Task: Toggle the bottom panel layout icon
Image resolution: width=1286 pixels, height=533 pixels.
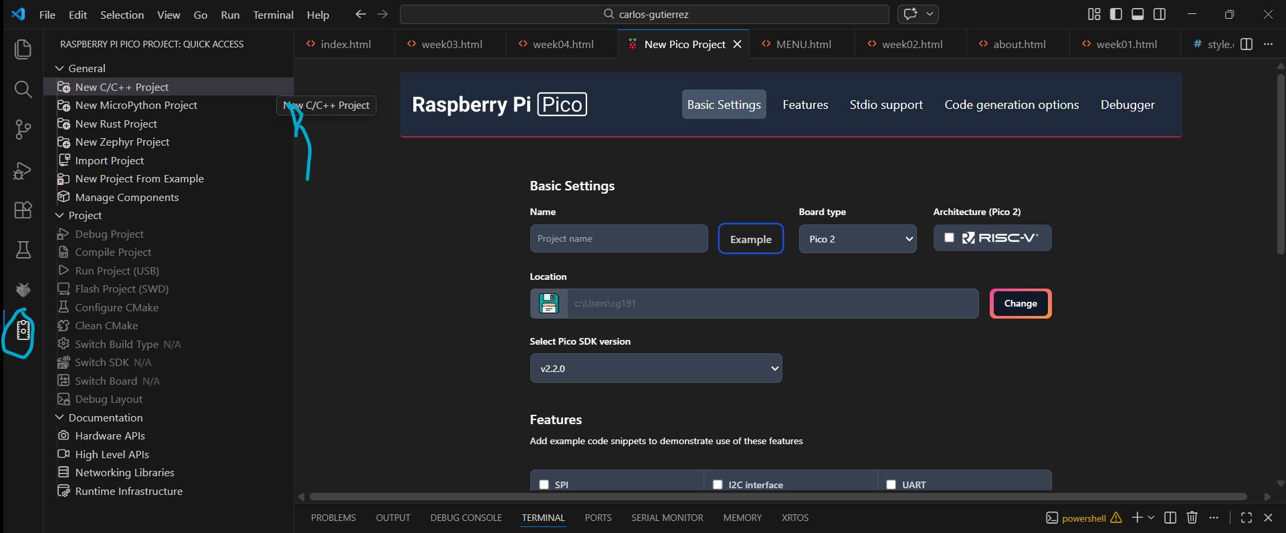Action: point(1138,14)
